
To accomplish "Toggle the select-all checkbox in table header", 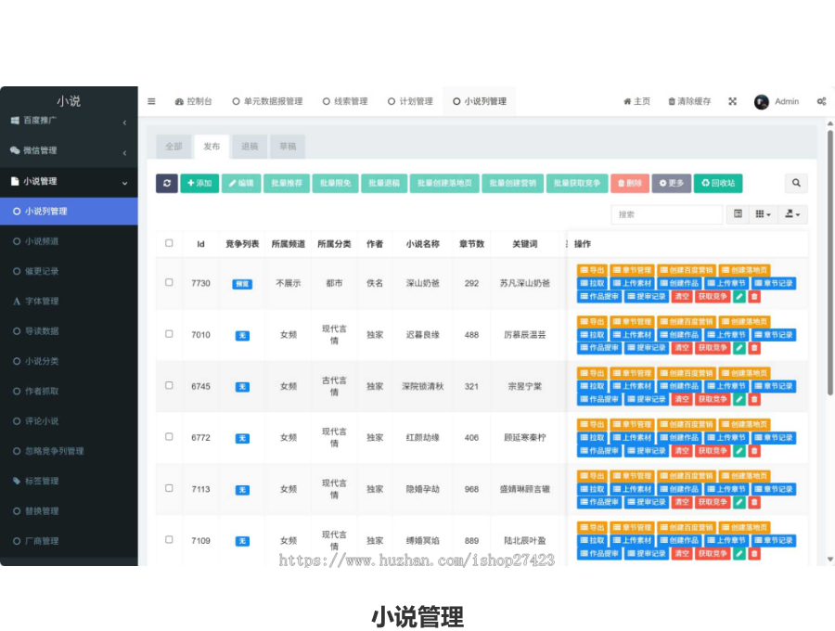I will (169, 243).
